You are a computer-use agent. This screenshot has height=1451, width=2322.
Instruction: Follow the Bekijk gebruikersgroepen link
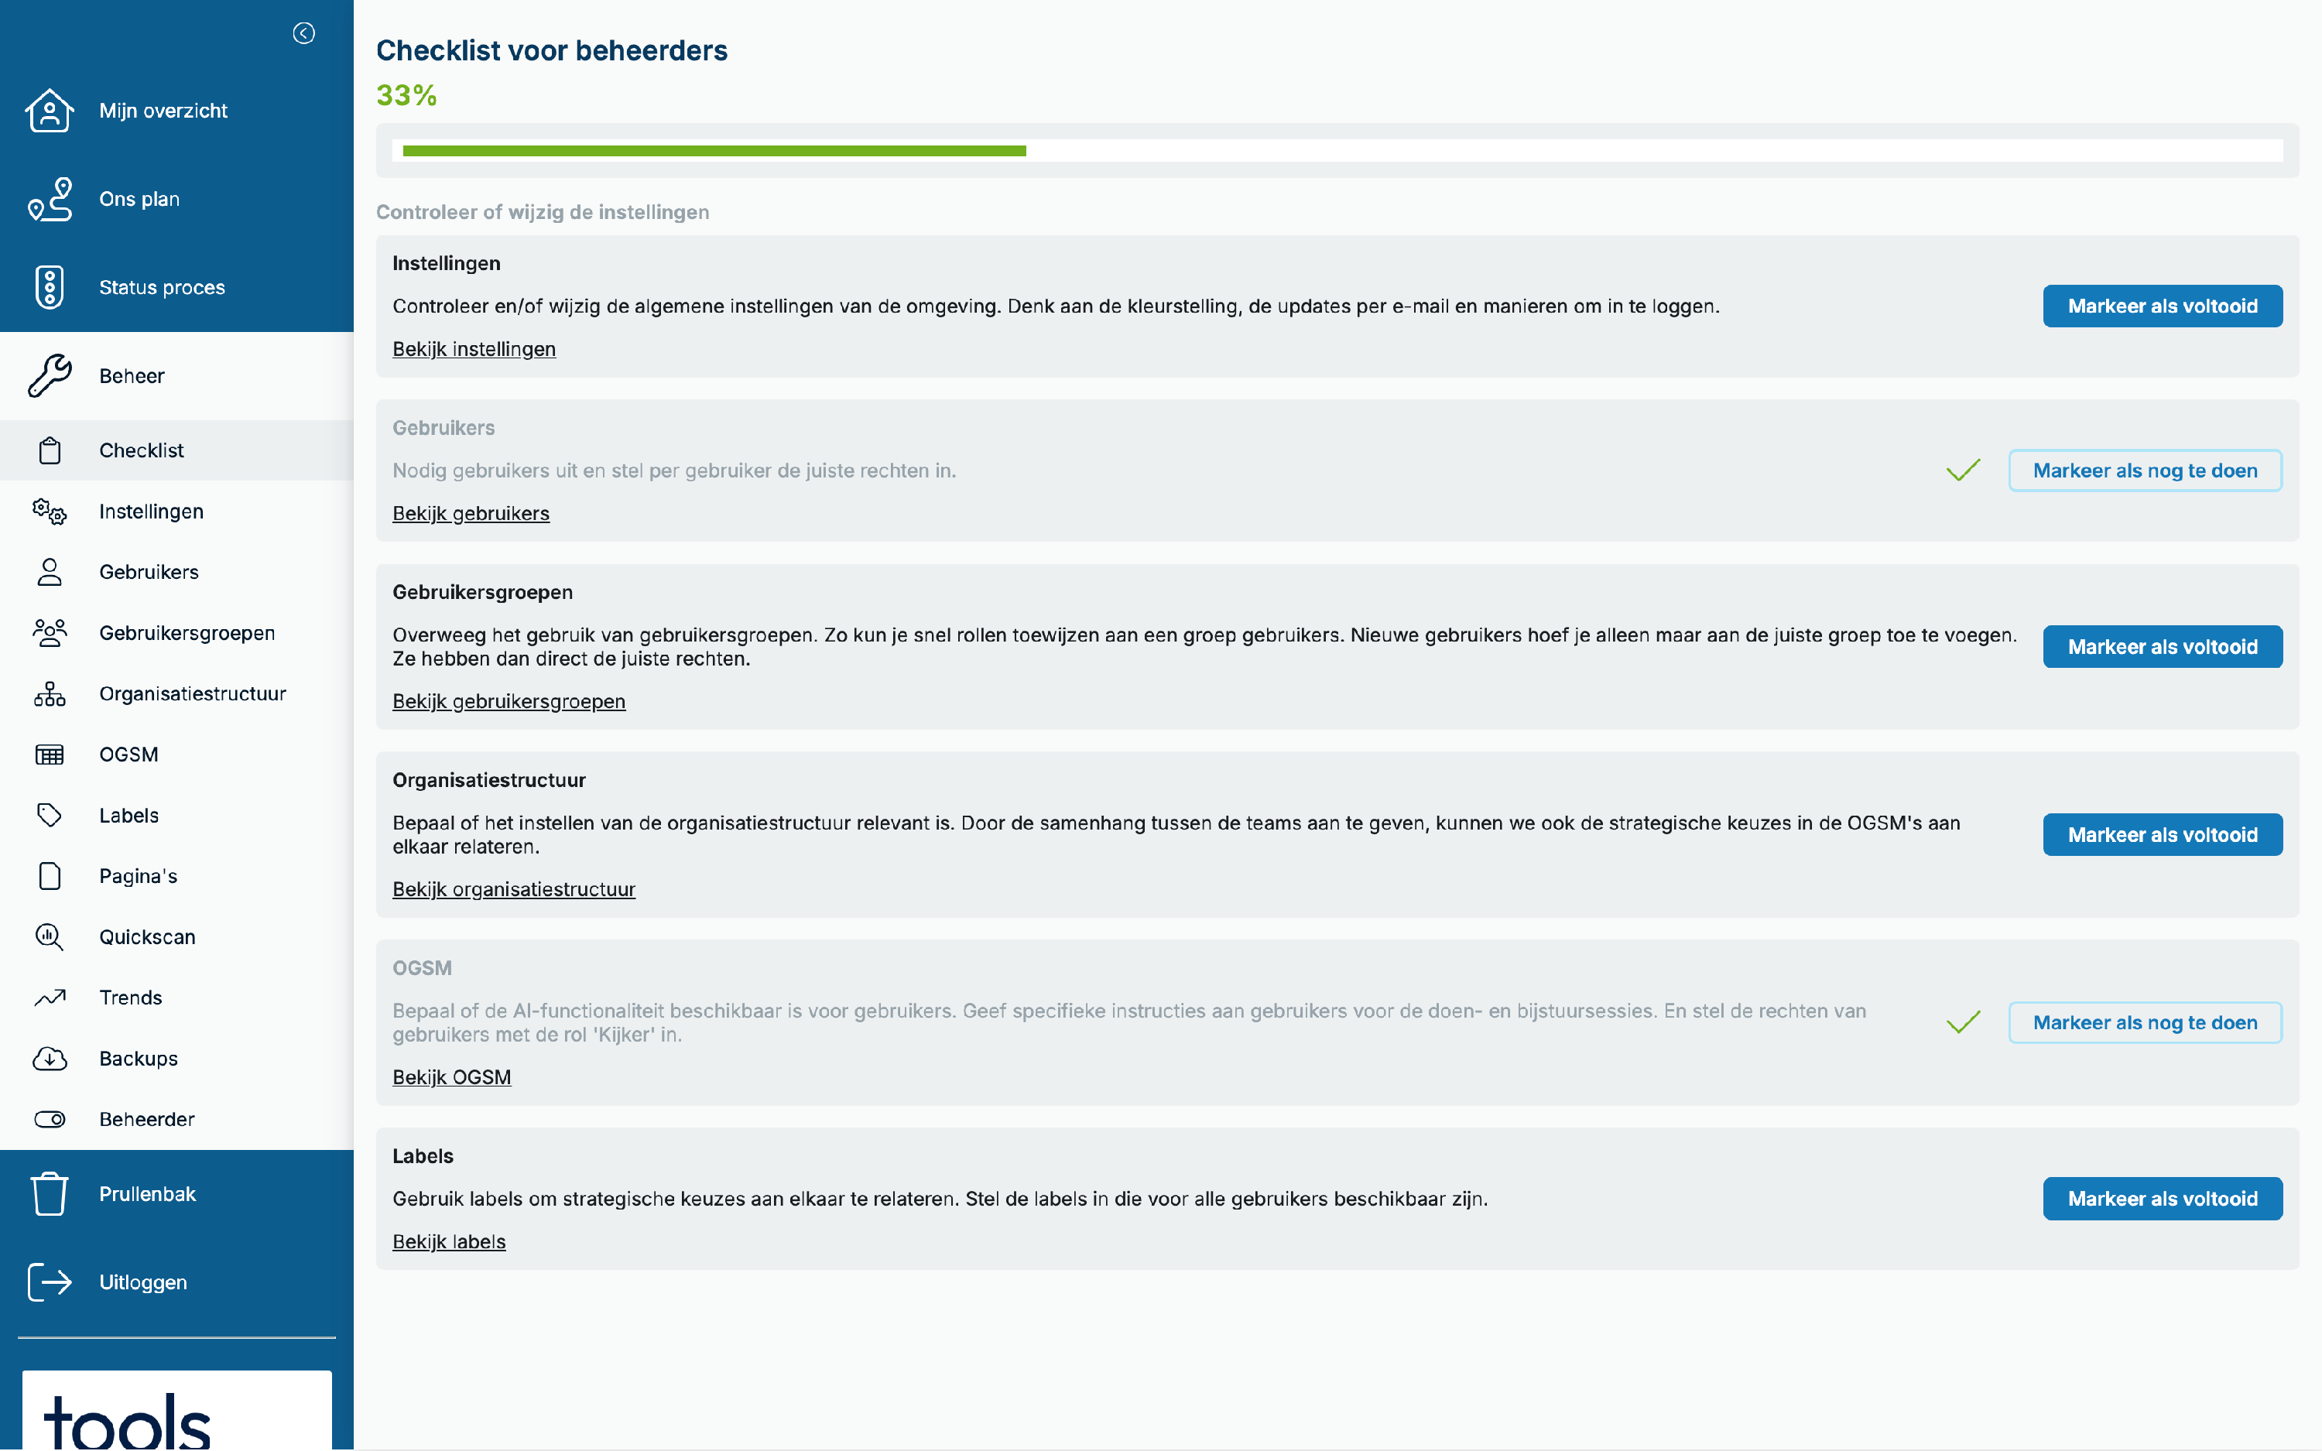coord(509,701)
